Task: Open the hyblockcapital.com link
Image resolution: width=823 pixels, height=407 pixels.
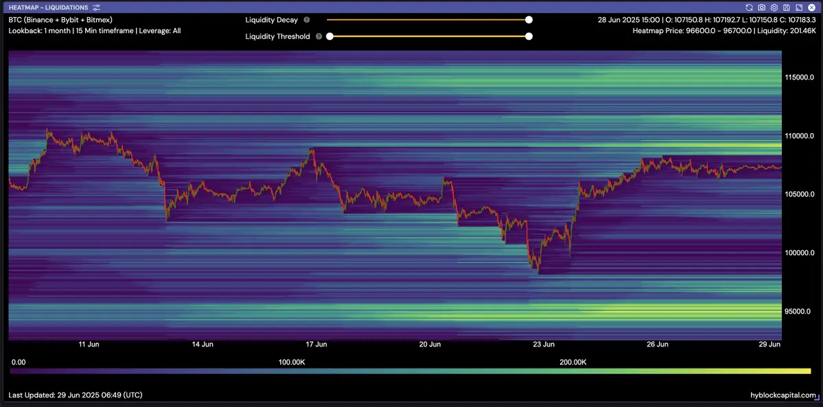Action: click(784, 395)
